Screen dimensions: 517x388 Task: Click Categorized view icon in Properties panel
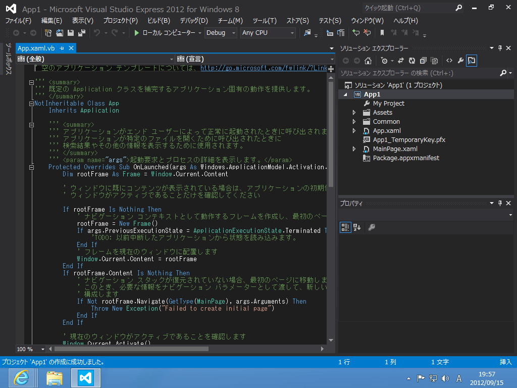click(x=345, y=227)
